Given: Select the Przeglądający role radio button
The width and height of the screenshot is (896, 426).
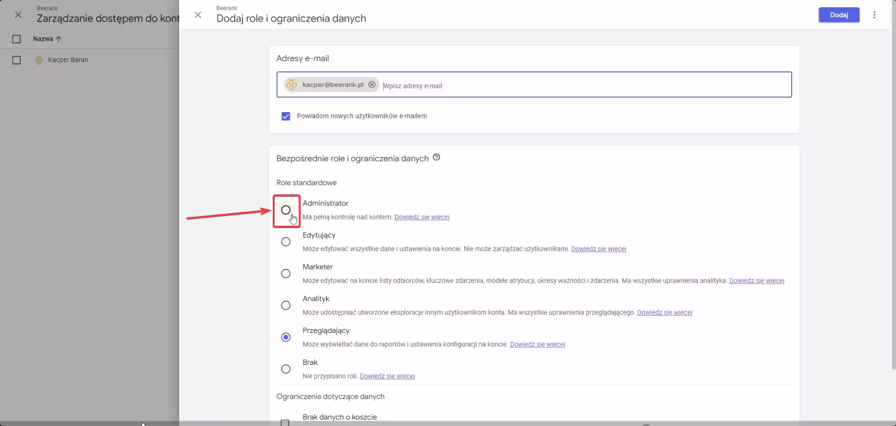Looking at the screenshot, I should coord(286,337).
